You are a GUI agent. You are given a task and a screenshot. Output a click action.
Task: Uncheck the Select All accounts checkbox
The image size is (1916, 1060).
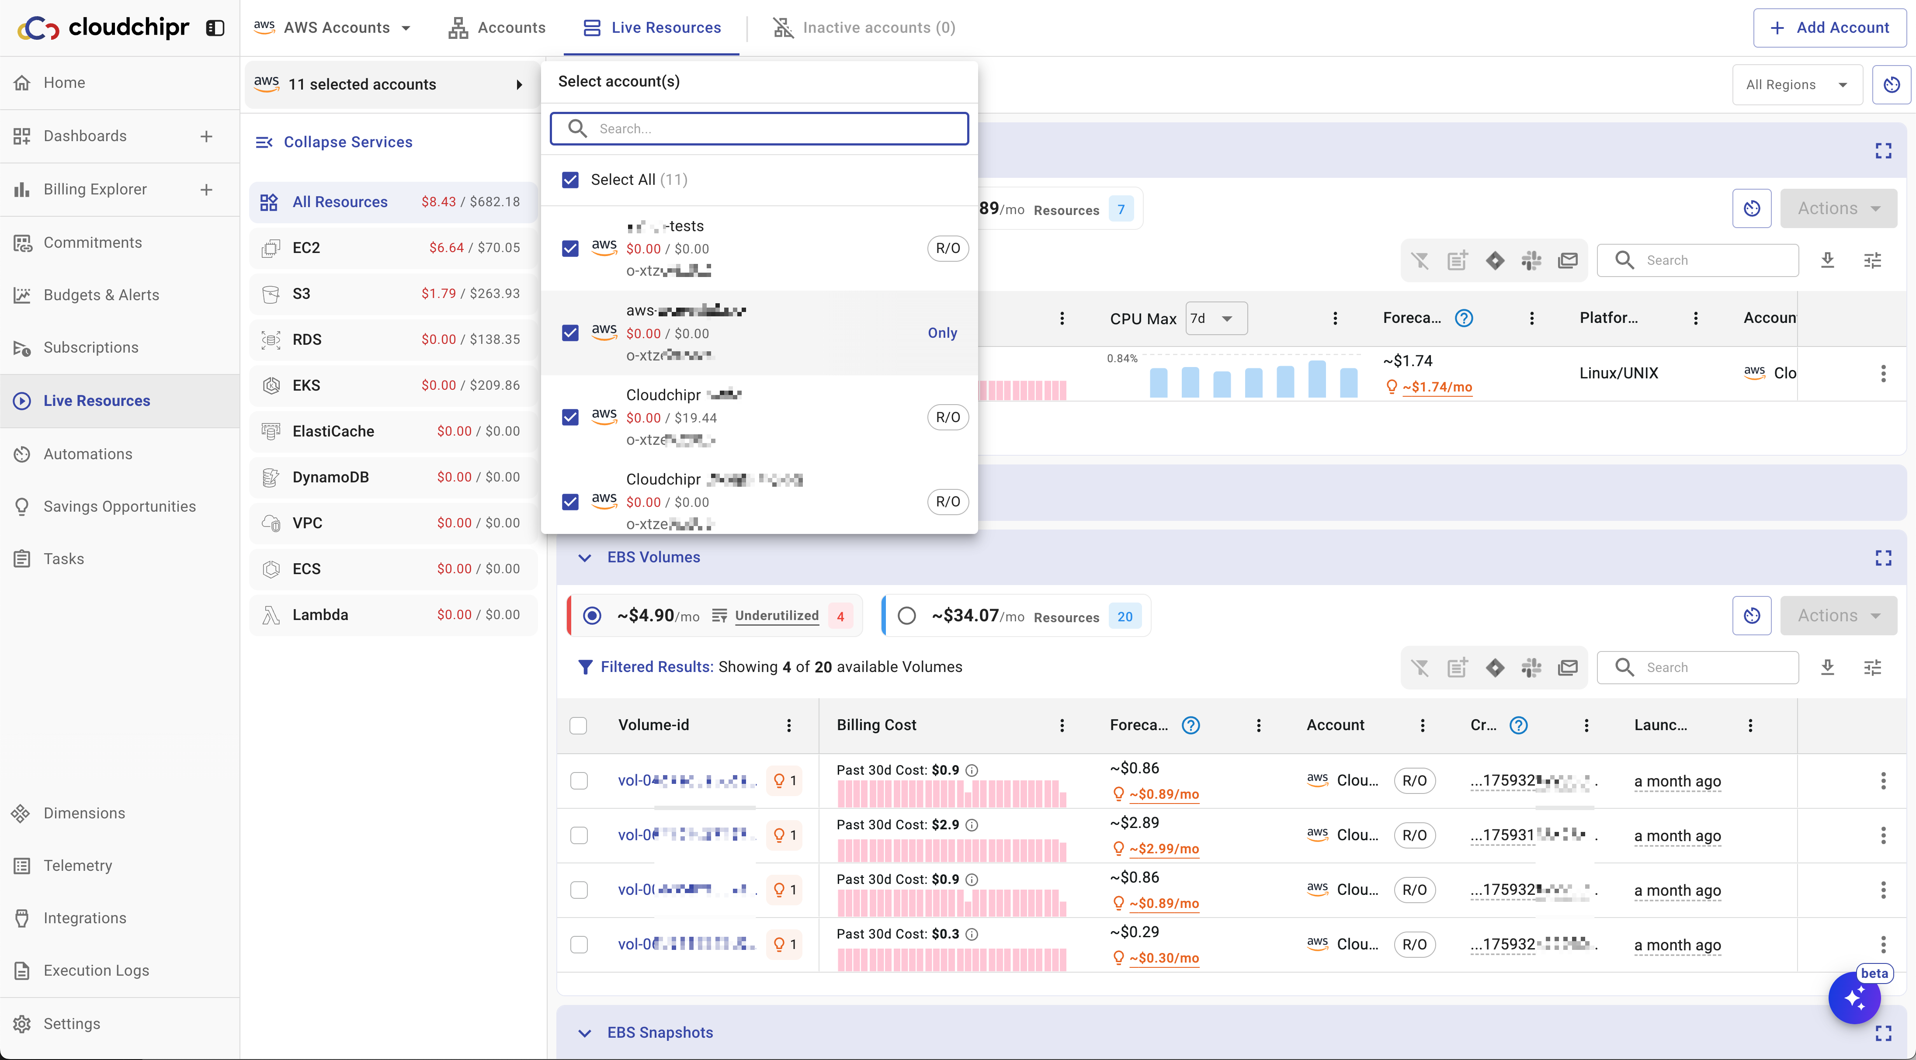570,179
